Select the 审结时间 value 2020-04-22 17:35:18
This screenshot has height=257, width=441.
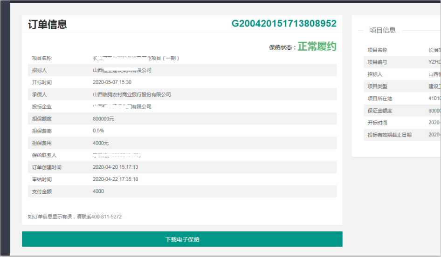(115, 179)
